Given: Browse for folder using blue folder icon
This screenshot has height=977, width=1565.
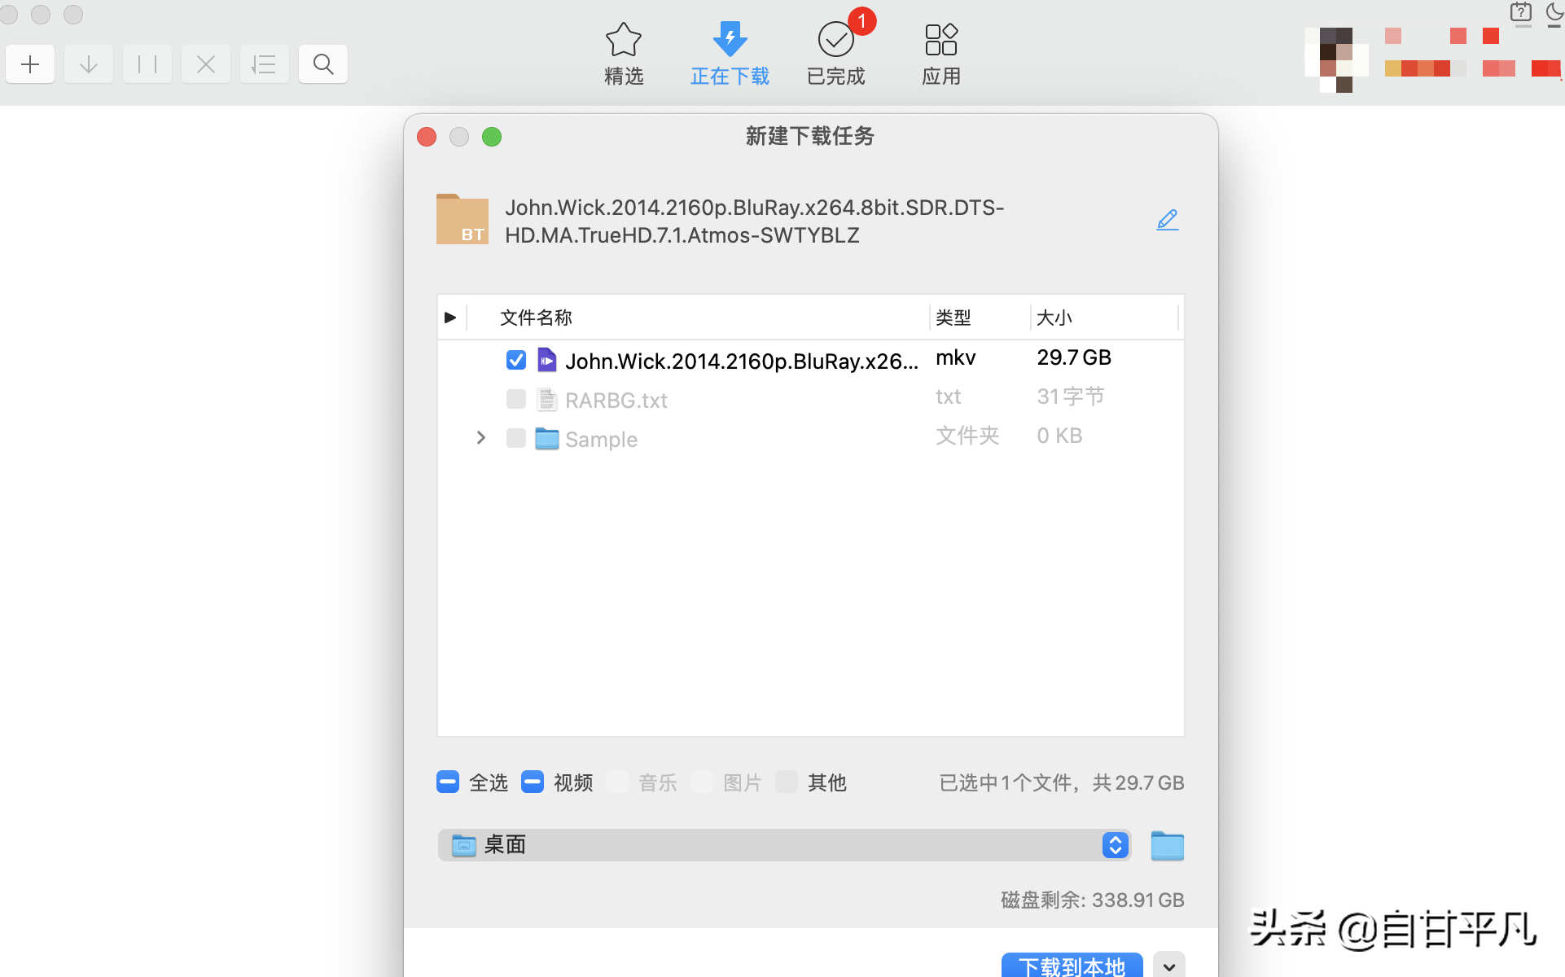Looking at the screenshot, I should click(x=1167, y=846).
